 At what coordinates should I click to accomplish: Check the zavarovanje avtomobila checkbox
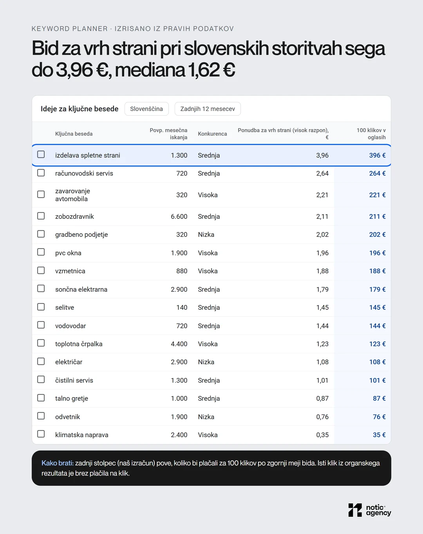pos(41,194)
